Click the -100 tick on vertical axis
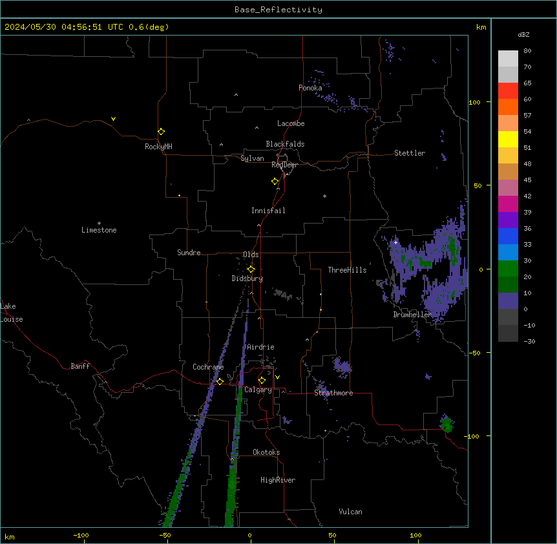Viewport: 557px width, 544px height. click(472, 436)
